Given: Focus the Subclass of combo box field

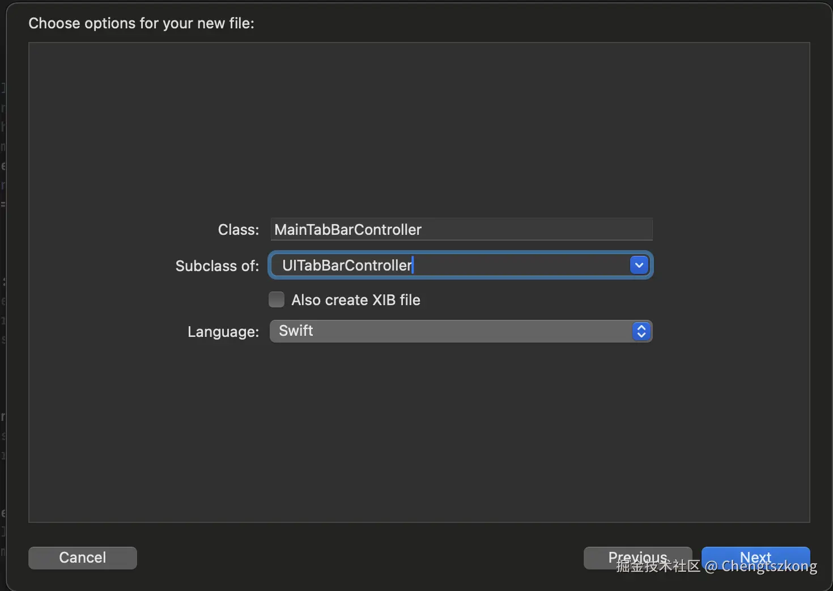Looking at the screenshot, I should click(510, 265).
